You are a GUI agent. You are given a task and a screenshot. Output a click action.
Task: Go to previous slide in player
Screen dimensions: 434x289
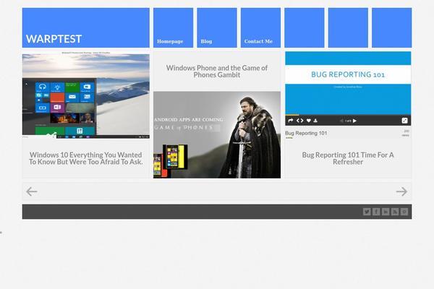pyautogui.click(x=341, y=121)
